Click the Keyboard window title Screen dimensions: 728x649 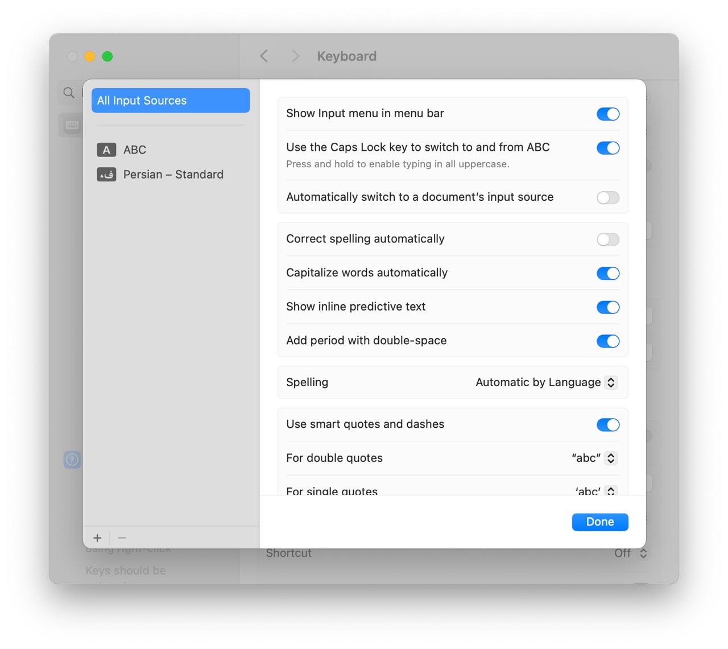point(347,56)
